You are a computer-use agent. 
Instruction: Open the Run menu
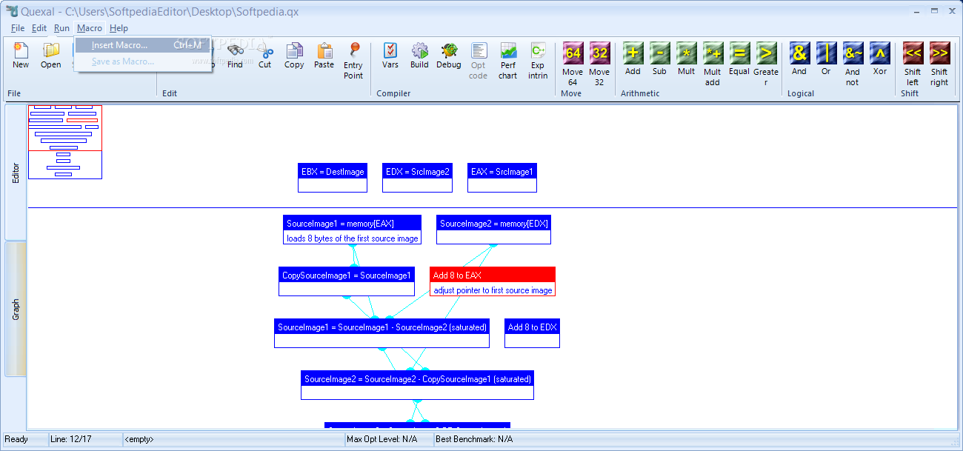click(x=62, y=28)
